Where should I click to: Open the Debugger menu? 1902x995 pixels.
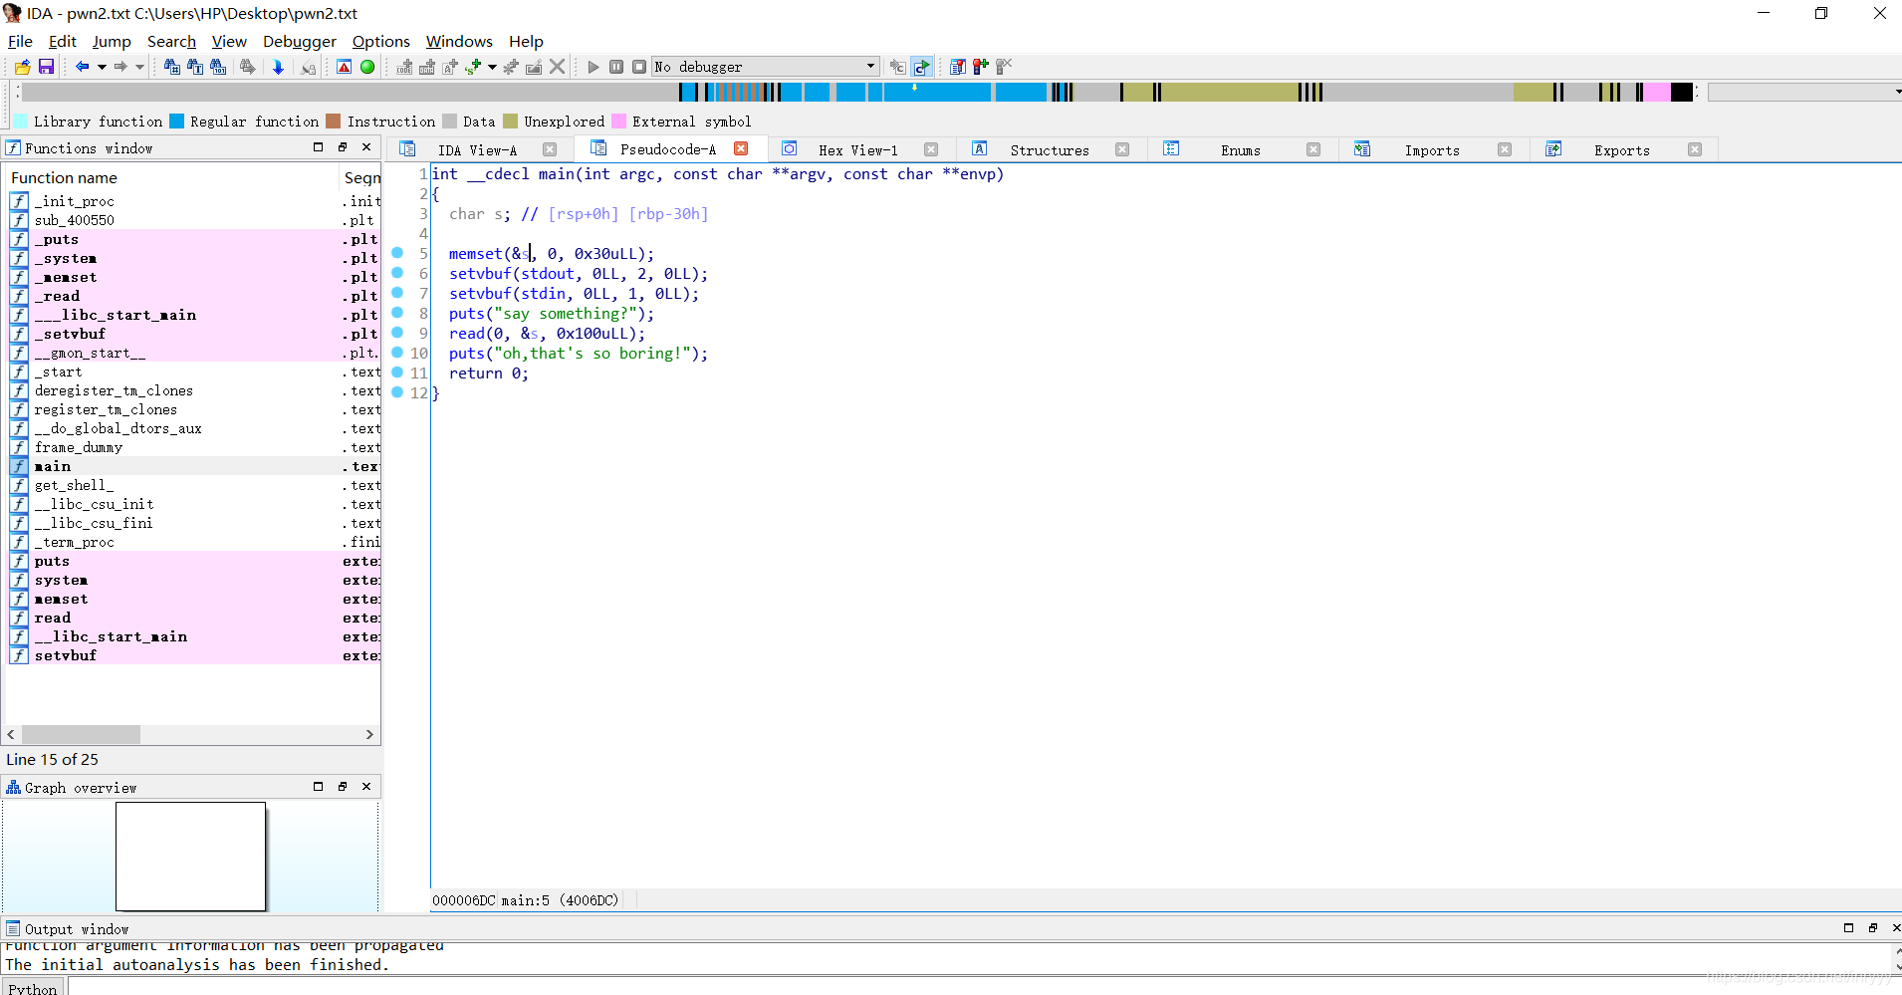click(300, 41)
